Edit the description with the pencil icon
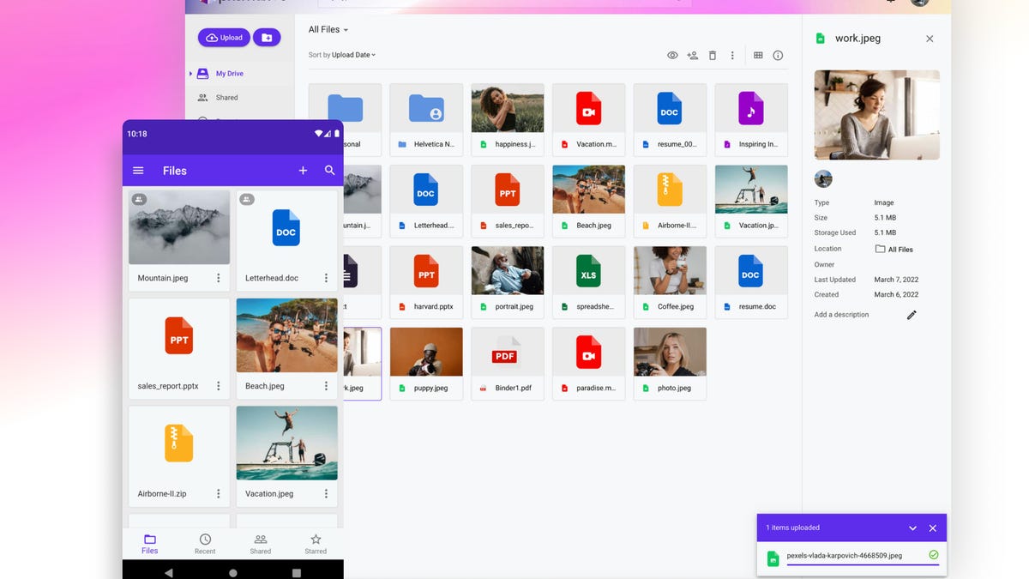Viewport: 1029px width, 579px height. (912, 315)
